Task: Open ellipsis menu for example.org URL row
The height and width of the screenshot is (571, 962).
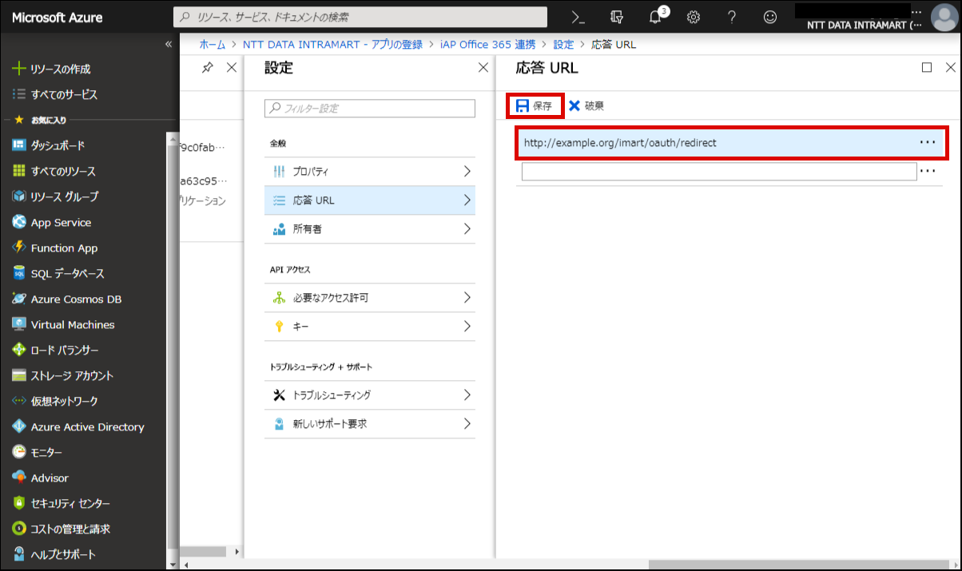Action: (x=927, y=142)
